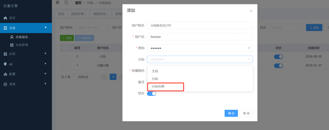Viewport: 329px width, 130px height.
Task: Expand the 配置 sidebar menu
Action: tap(26, 74)
